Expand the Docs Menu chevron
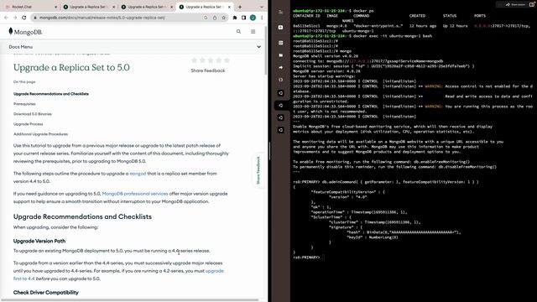This screenshot has width=537, height=302. click(259, 47)
